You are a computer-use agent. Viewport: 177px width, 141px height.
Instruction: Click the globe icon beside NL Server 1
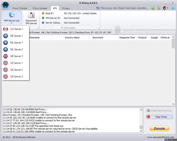6,43
